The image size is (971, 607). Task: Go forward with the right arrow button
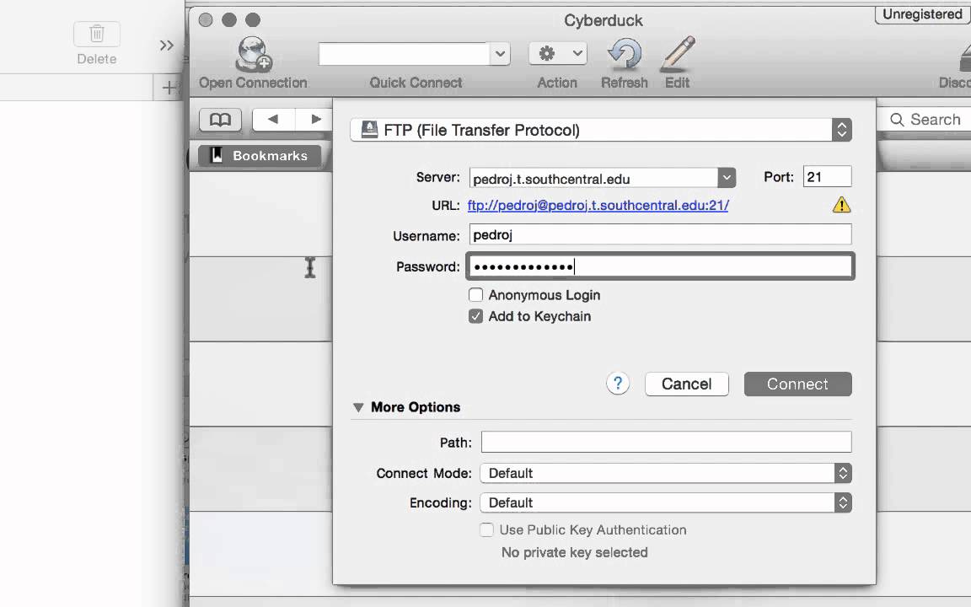pyautogui.click(x=315, y=119)
